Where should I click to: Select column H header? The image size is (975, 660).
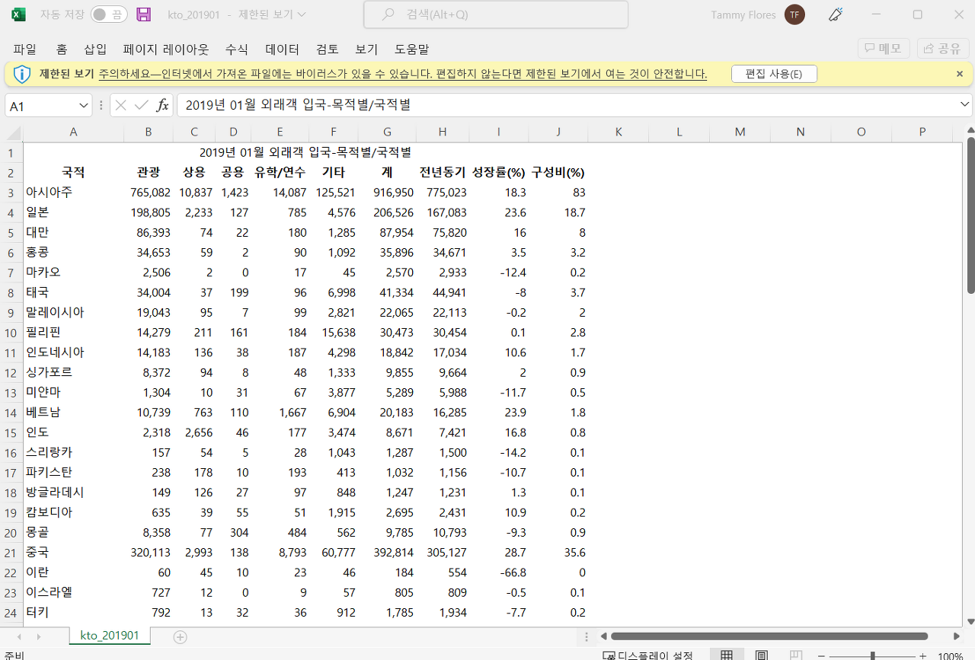pyautogui.click(x=443, y=132)
